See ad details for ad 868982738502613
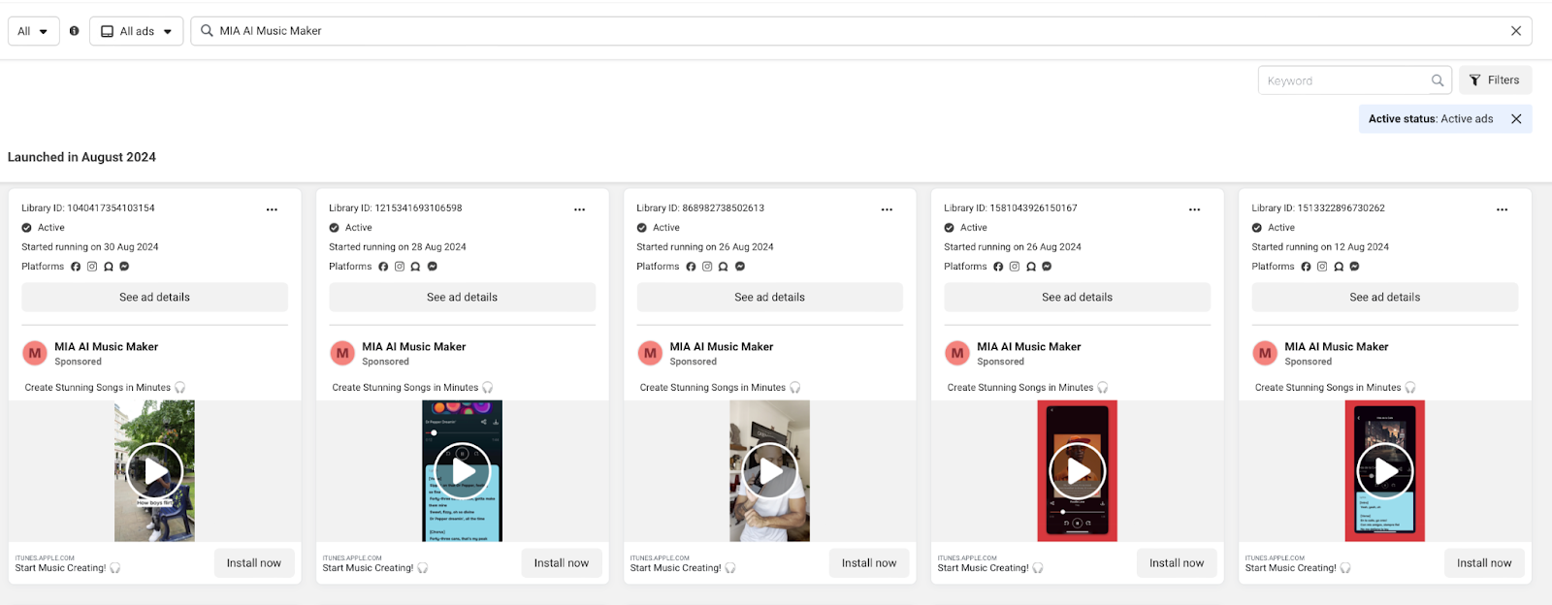Viewport: 1552px width, 605px height. pyautogui.click(x=770, y=298)
